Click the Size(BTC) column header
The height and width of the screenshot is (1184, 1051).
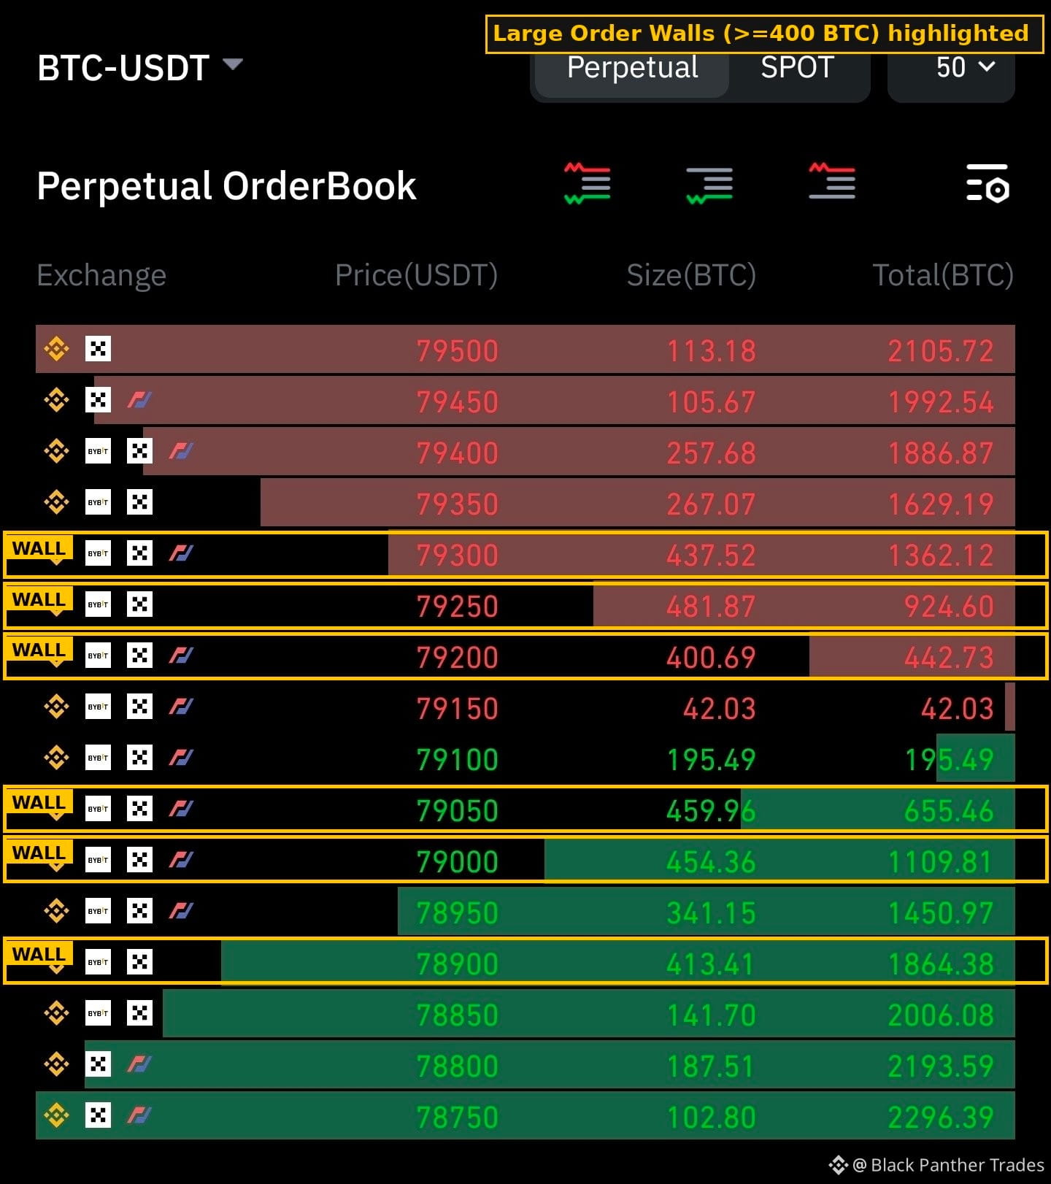[x=691, y=275]
